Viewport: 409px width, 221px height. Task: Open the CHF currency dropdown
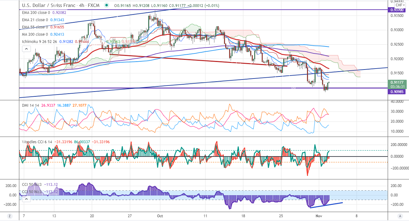click(399, 5)
